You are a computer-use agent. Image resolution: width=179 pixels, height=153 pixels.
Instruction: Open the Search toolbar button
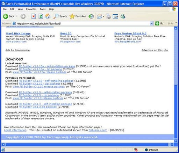coord(60,16)
